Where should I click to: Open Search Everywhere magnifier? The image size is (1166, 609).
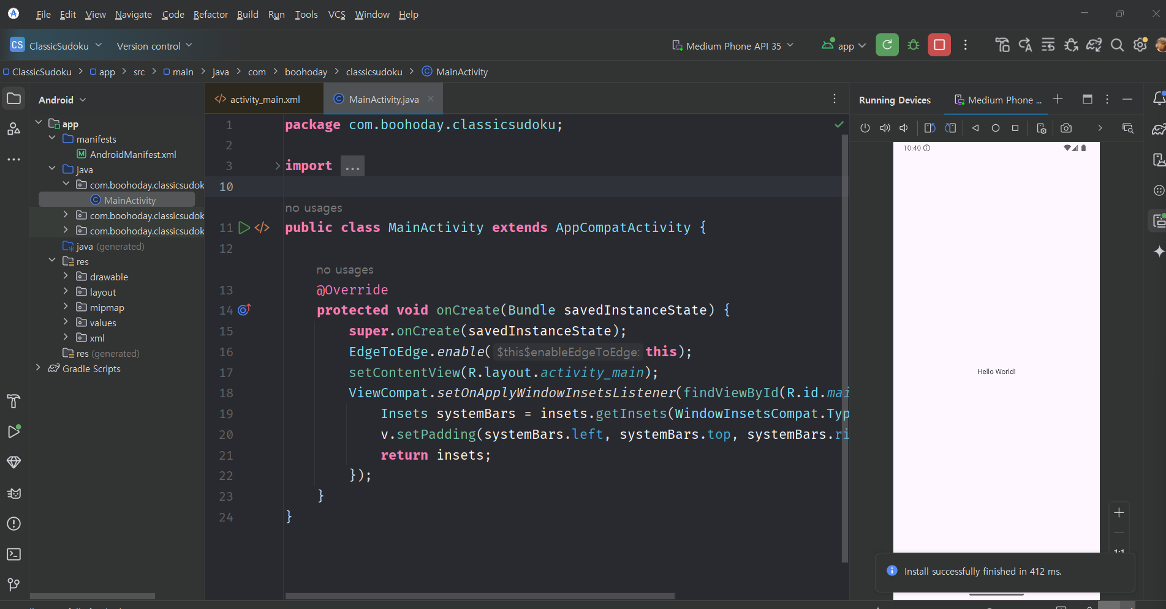1117,45
